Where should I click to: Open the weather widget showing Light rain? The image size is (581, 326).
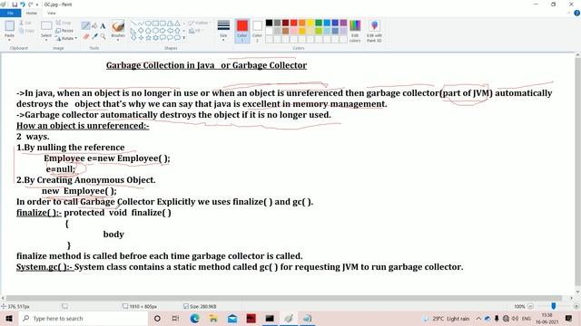[447, 319]
